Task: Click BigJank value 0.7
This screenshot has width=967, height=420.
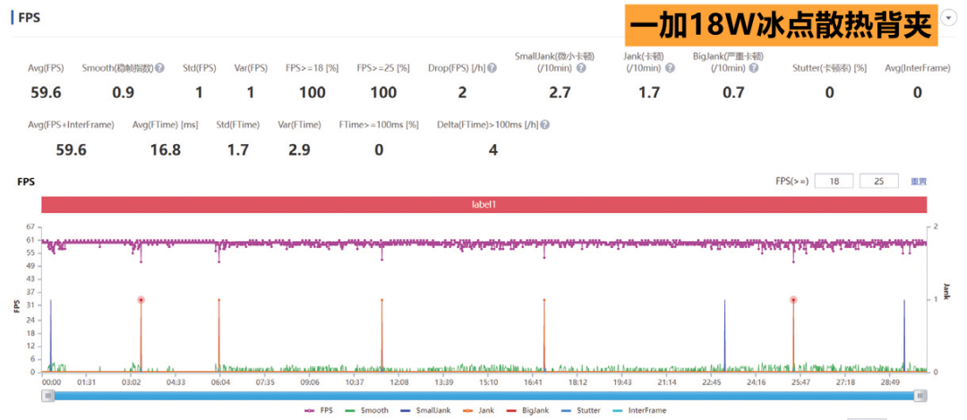Action: pos(732,93)
